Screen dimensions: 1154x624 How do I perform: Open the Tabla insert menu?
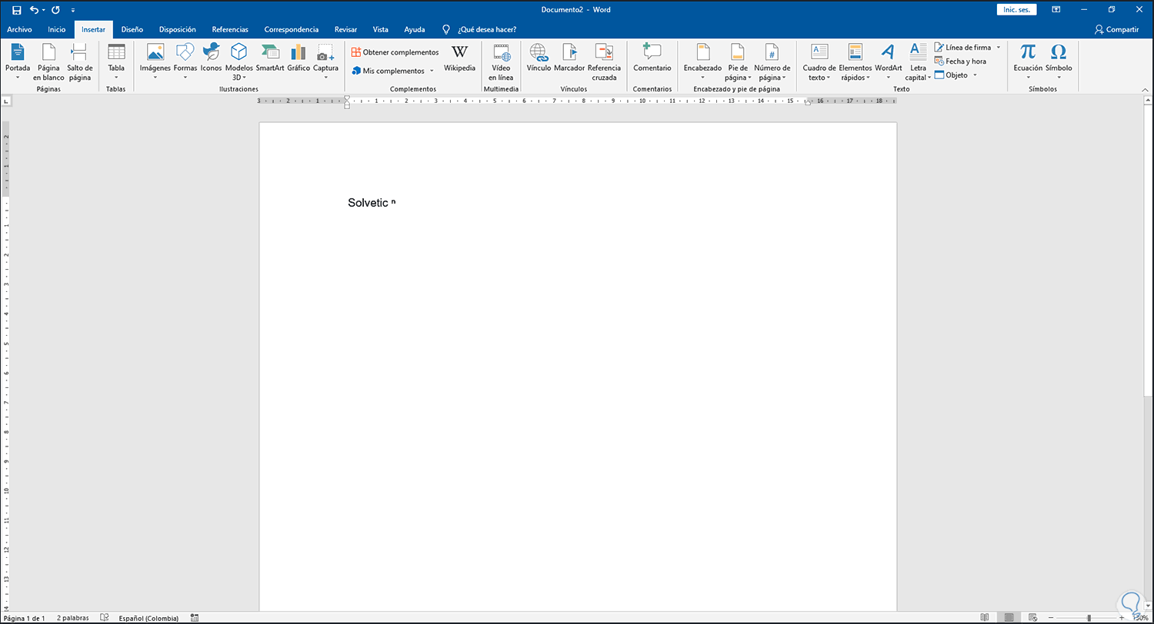pyautogui.click(x=116, y=61)
